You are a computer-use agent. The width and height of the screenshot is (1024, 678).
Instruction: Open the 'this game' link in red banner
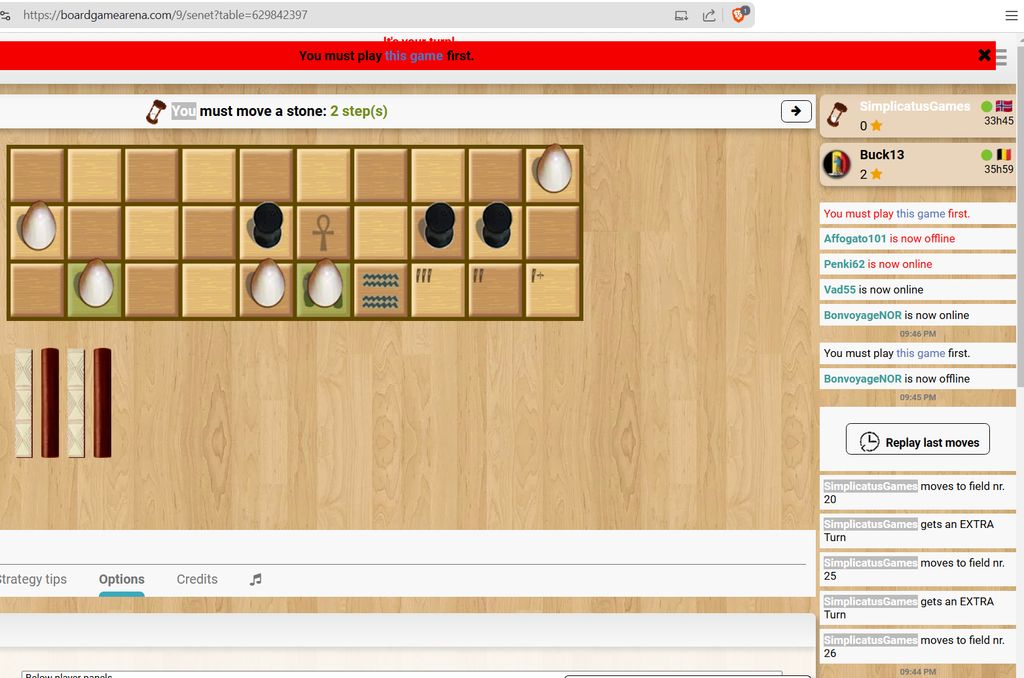(414, 56)
